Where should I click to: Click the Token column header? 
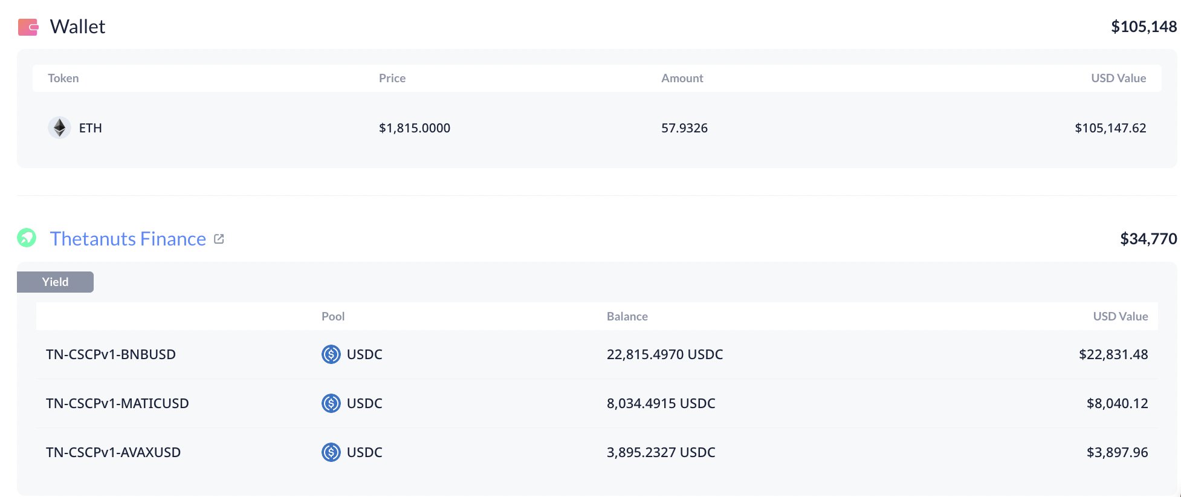(63, 78)
